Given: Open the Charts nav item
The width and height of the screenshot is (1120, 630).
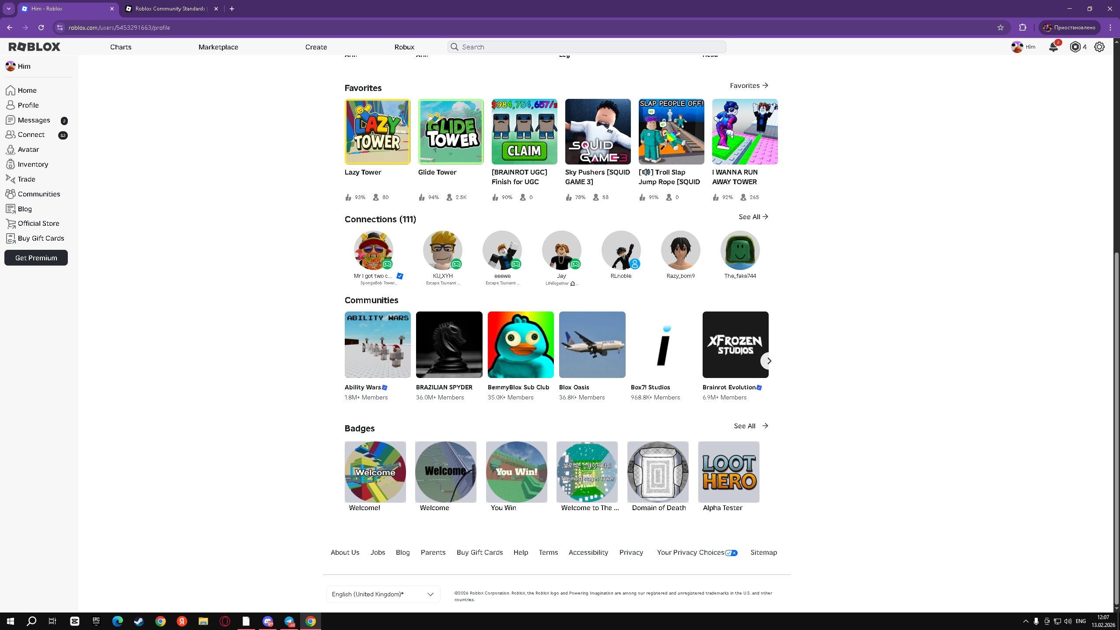Looking at the screenshot, I should pos(121,47).
